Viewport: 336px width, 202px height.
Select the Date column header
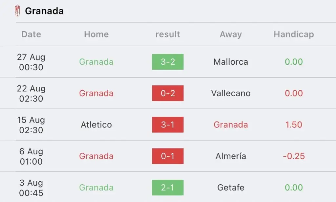click(x=31, y=34)
